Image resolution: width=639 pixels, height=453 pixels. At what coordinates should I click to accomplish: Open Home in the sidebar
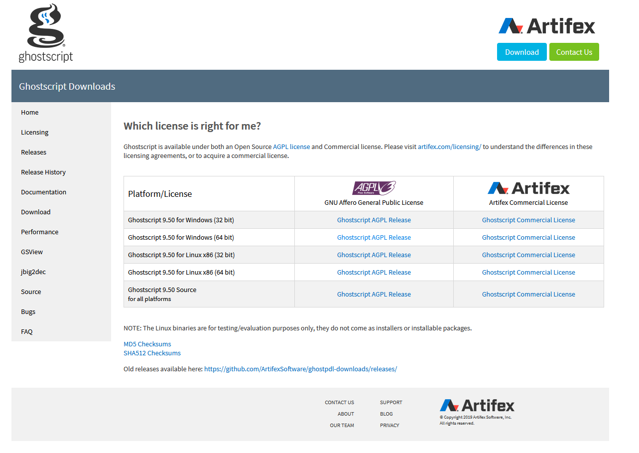coord(30,112)
